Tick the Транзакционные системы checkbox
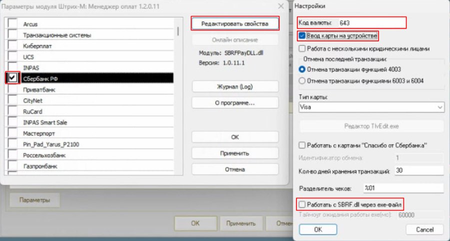Screen dimensions: 450x241 pos(12,35)
